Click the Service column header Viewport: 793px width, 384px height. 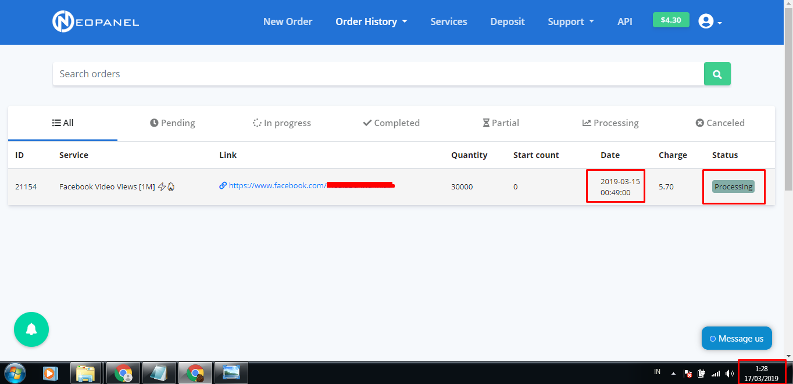point(74,155)
